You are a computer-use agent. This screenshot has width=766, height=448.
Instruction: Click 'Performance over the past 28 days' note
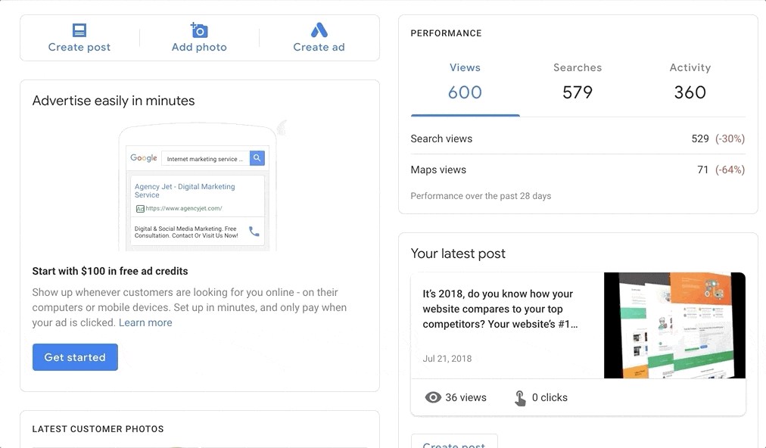(x=481, y=196)
